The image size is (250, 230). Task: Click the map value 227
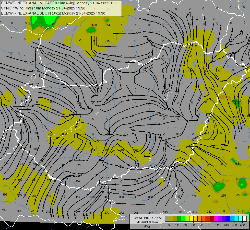pos(10,70)
